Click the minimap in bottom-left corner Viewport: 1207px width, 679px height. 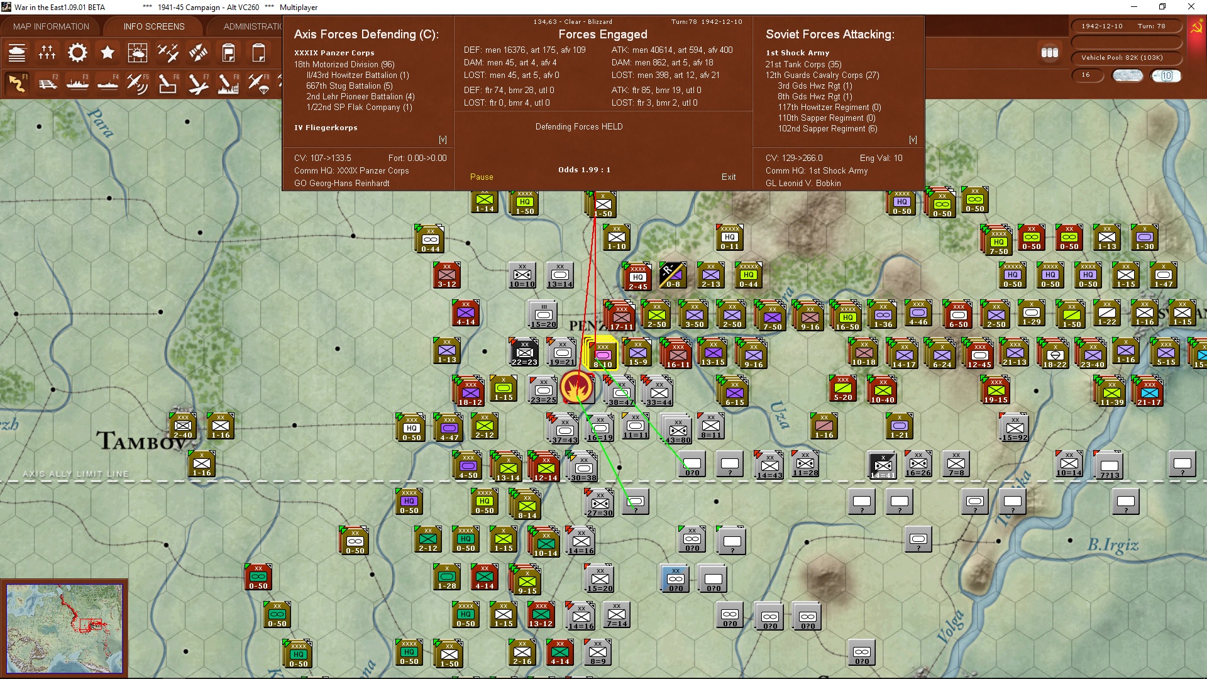tap(64, 627)
